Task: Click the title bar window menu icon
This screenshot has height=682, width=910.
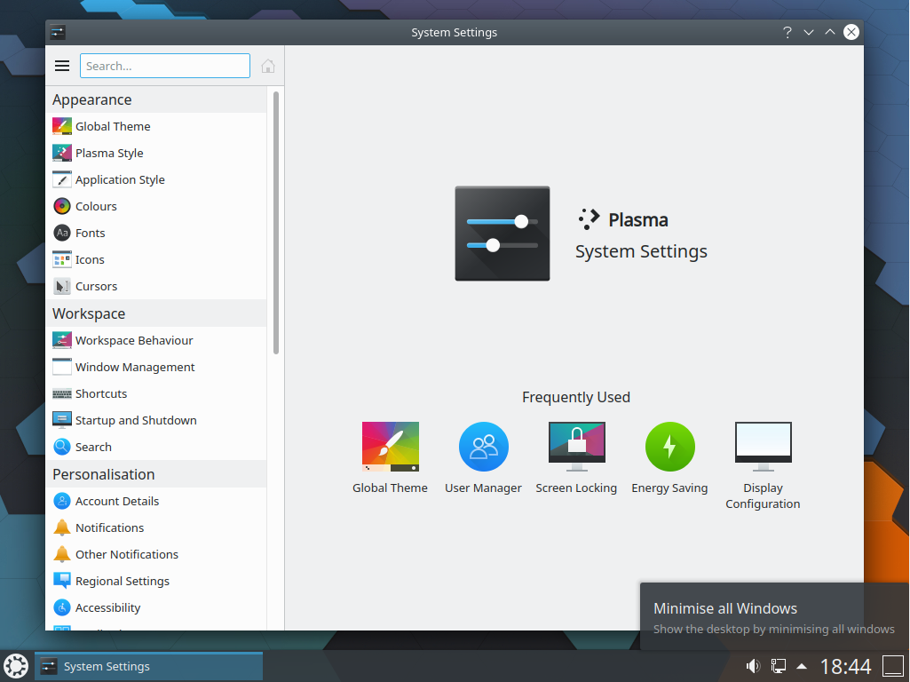Action: (58, 33)
